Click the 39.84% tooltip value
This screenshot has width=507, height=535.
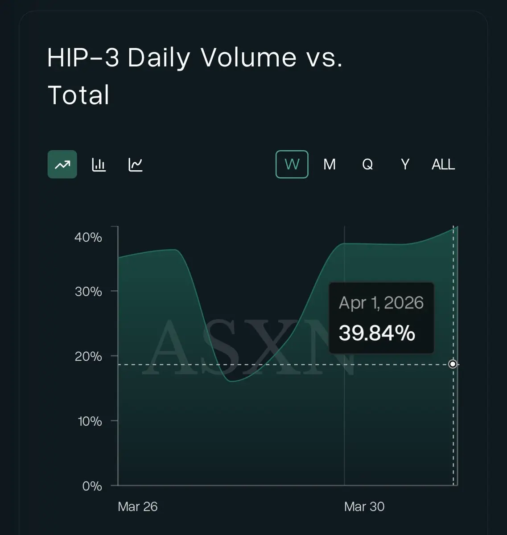coord(377,333)
